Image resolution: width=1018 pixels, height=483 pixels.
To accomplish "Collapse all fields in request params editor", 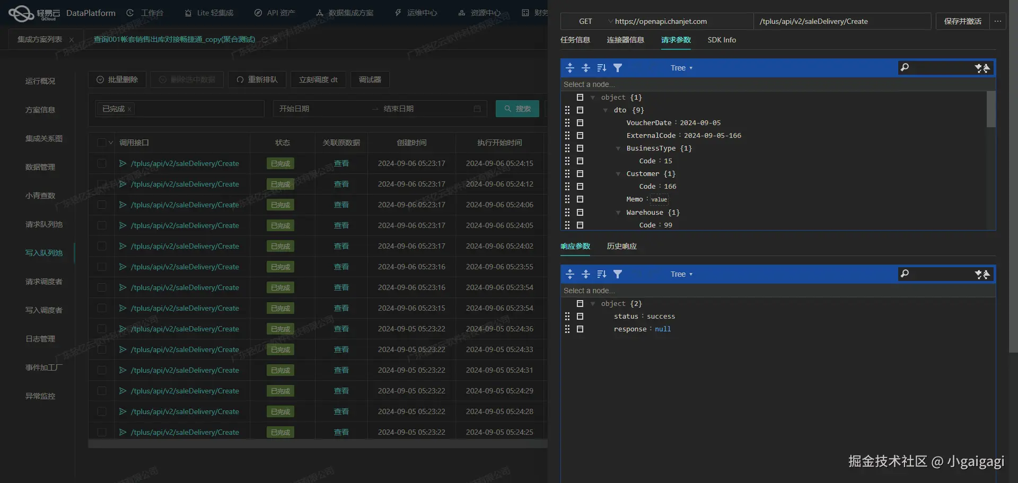I will pyautogui.click(x=586, y=68).
